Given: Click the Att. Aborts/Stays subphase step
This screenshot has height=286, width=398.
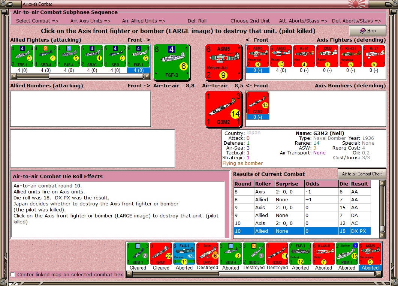Looking at the screenshot, I should point(303,21).
